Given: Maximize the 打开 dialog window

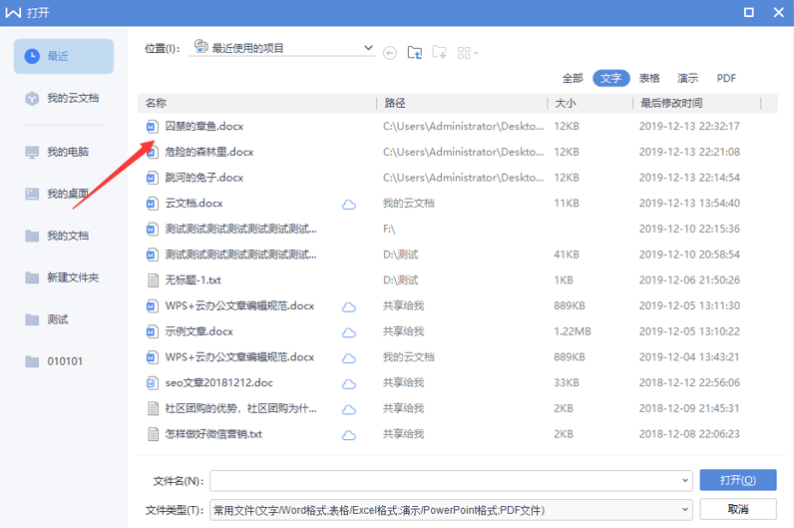Looking at the screenshot, I should [x=749, y=12].
